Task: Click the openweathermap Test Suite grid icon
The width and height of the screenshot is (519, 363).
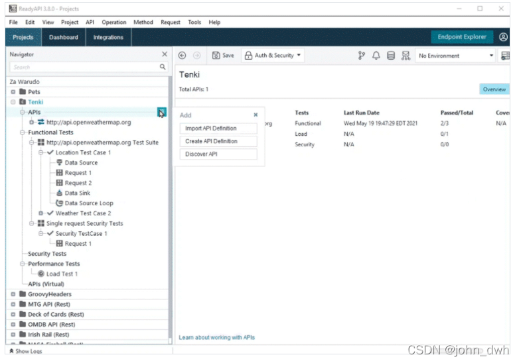Action: click(x=41, y=142)
